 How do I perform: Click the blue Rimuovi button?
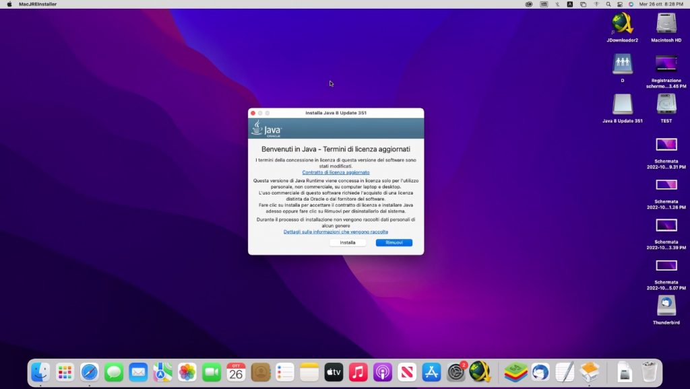(x=394, y=242)
